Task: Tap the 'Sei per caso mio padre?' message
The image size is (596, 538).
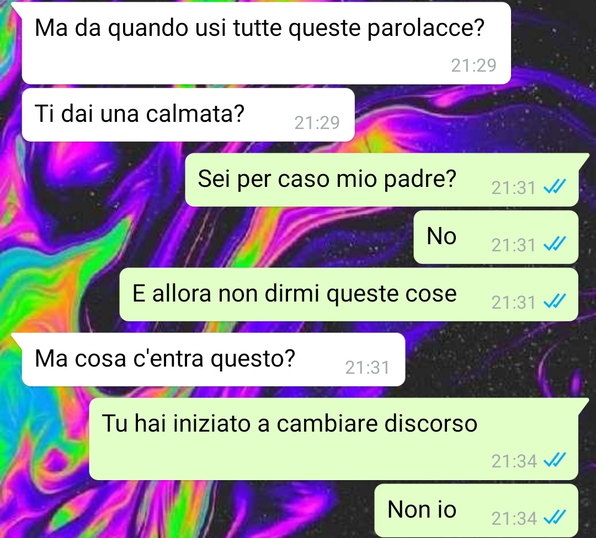Action: (382, 180)
